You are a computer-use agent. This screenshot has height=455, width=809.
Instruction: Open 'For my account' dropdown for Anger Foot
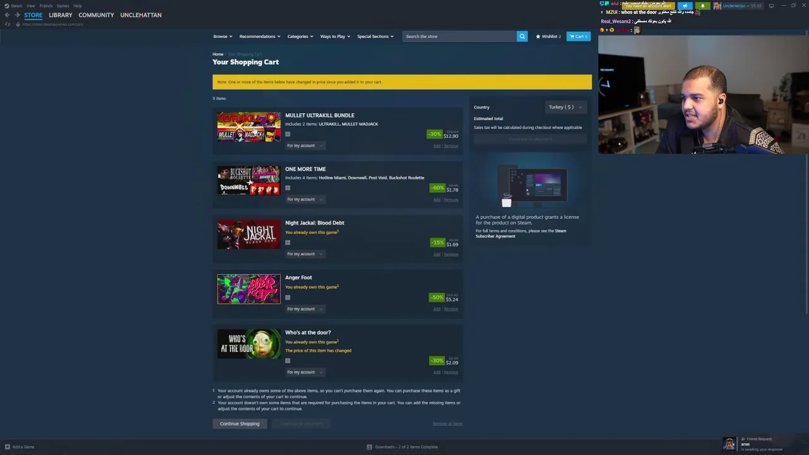(x=305, y=309)
